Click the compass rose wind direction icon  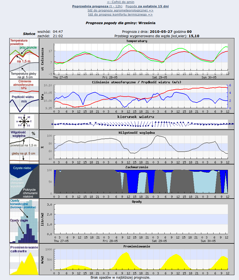pos(24,121)
